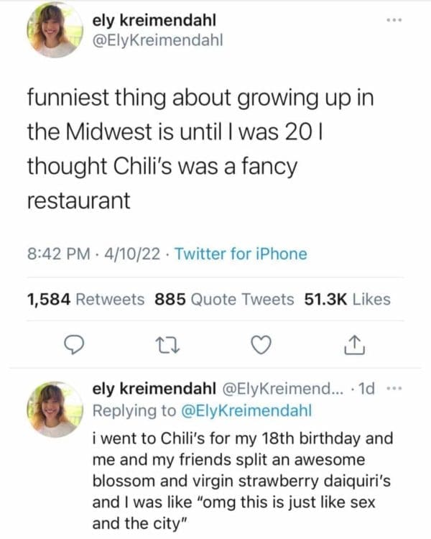Click the @ElyKreimendahl handle under the name
The image size is (431, 539).
[158, 41]
